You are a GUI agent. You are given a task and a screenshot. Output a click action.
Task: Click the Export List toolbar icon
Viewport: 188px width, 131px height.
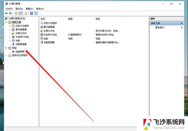(26, 13)
